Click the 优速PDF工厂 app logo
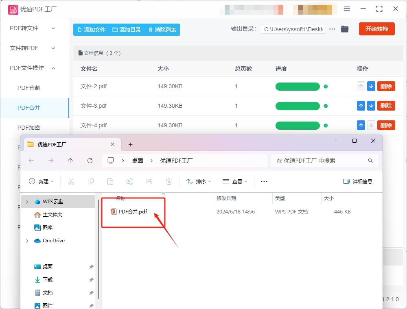The image size is (407, 309). 13,10
